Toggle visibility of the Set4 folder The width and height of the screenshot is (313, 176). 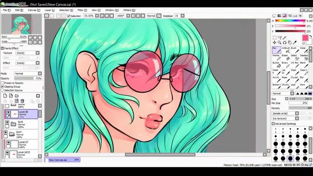click(5, 132)
